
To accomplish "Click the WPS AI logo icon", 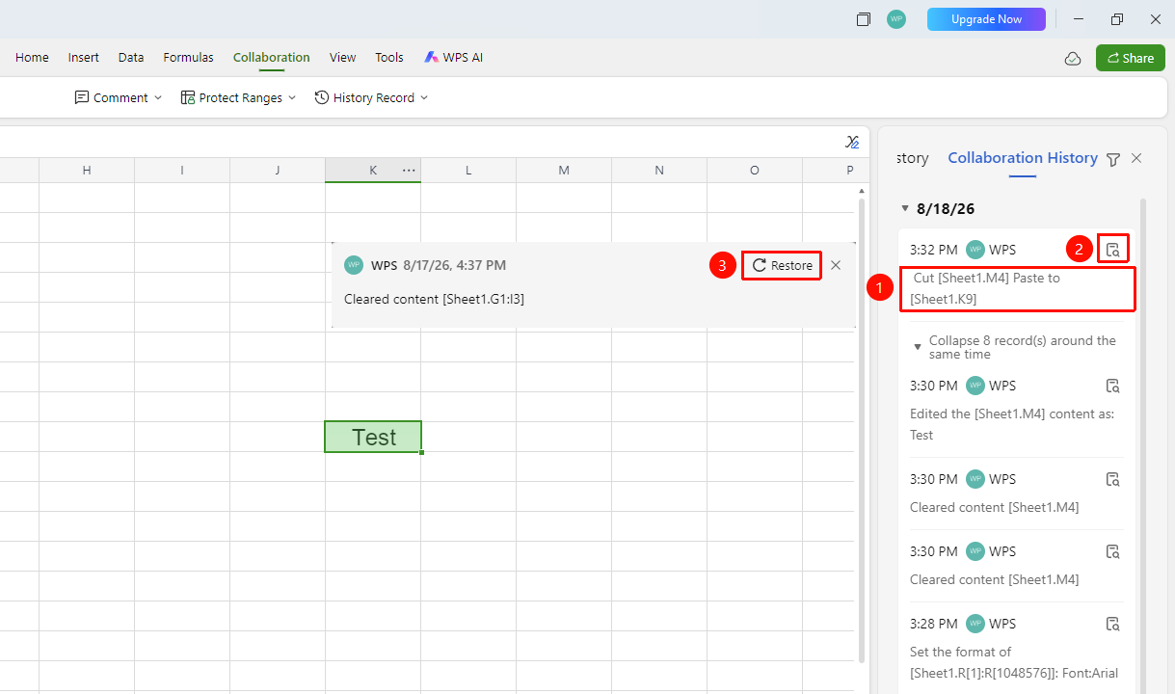I will tap(432, 58).
